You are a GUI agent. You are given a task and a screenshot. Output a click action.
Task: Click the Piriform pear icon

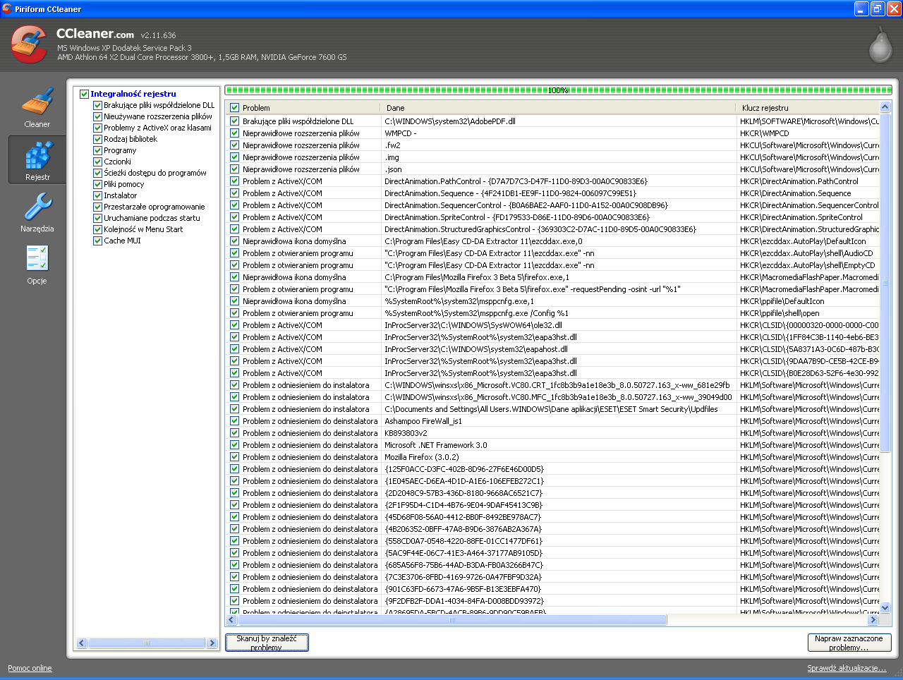880,45
